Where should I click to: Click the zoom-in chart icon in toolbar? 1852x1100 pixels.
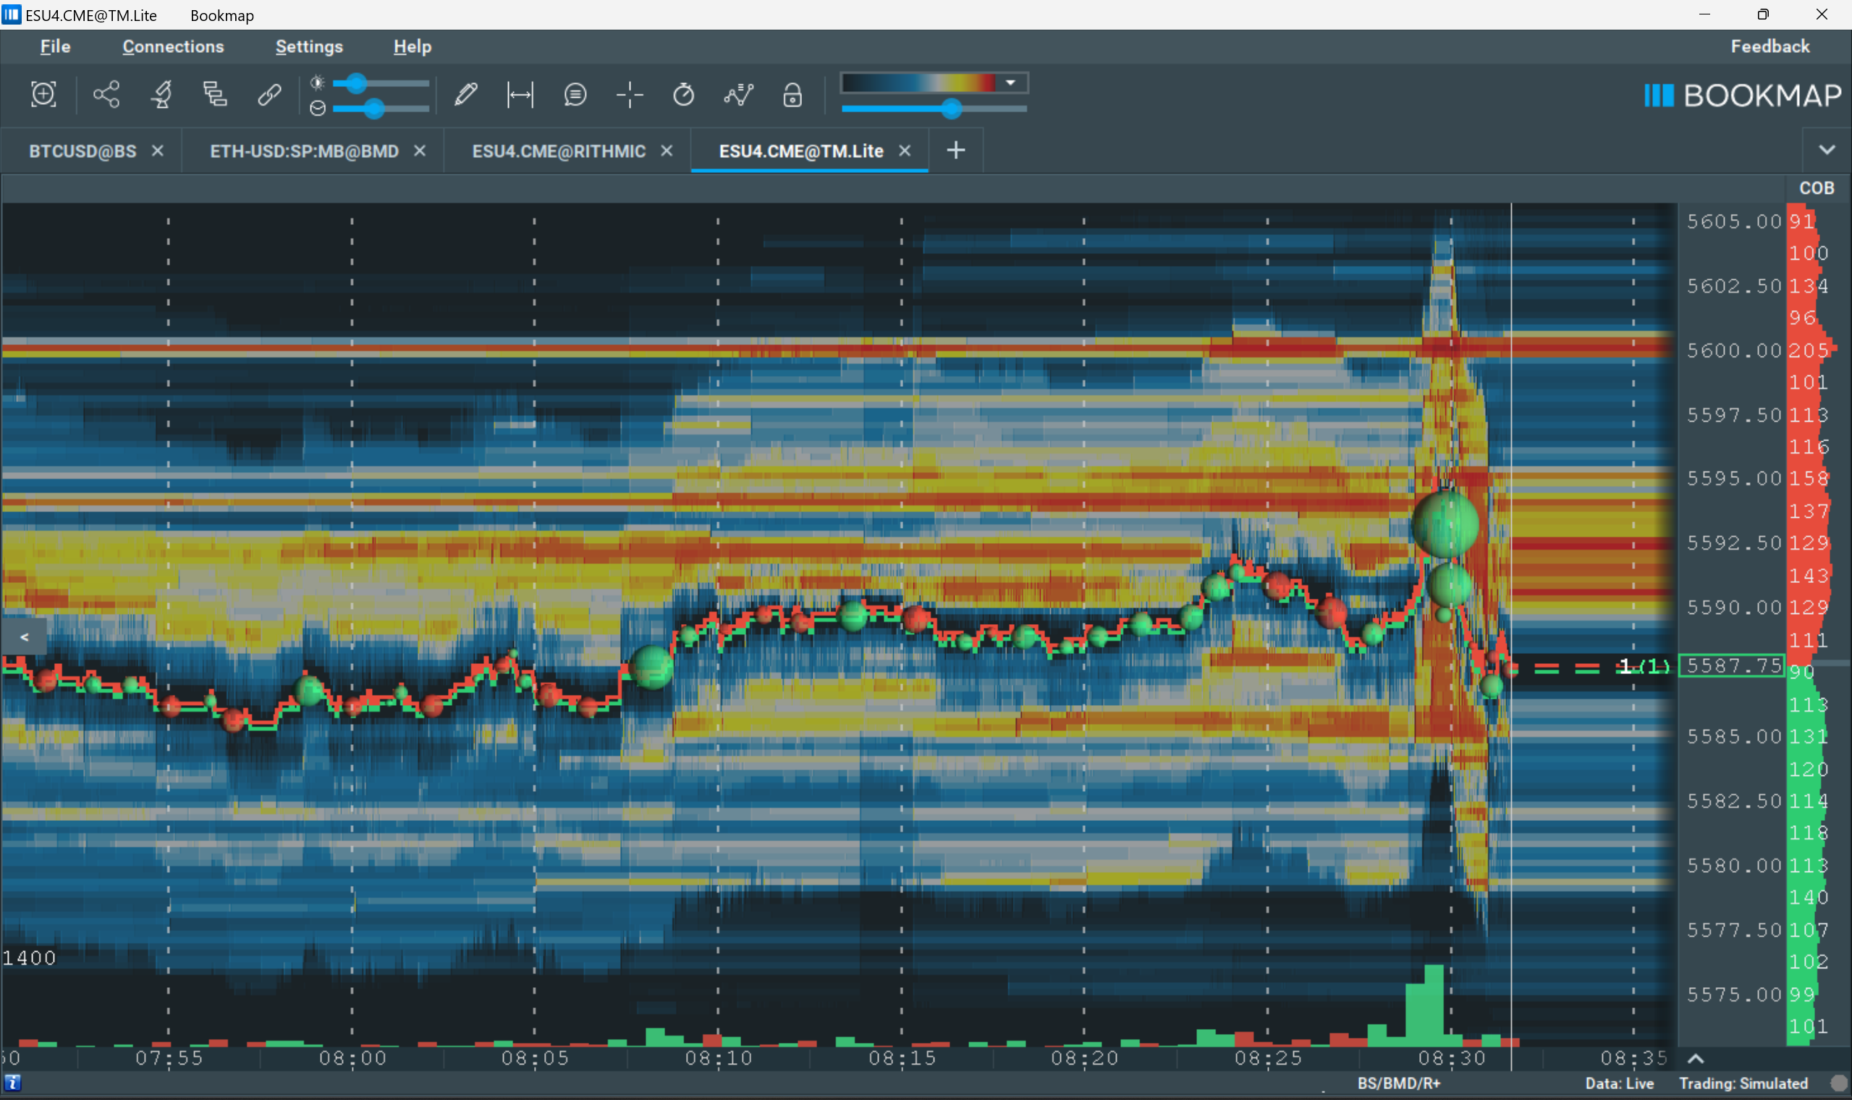[x=43, y=94]
